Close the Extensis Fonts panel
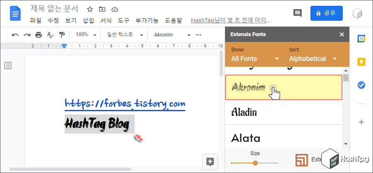Viewport: 373px width, 173px height. (342, 34)
